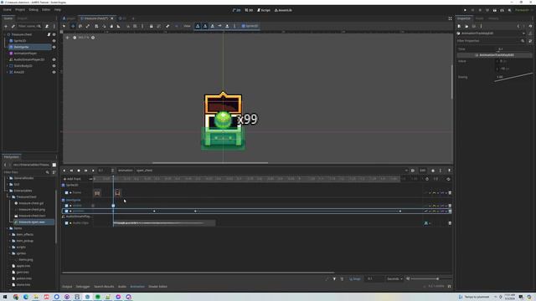536x301 pixels.
Task: Toggle the Audio Clips track checkbox
Action: pyautogui.click(x=67, y=223)
